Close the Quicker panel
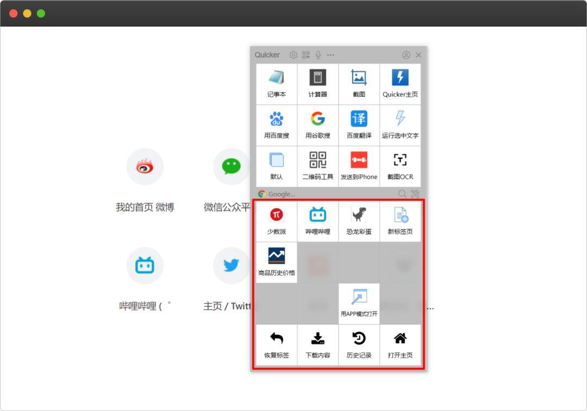Viewport: 587px width, 411px height. (x=419, y=55)
